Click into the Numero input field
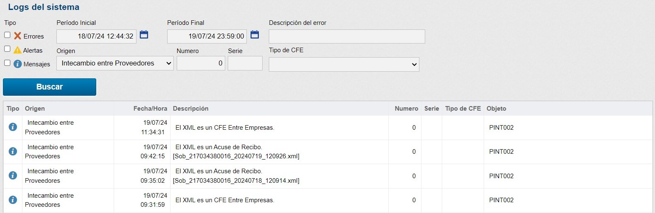The image size is (655, 213). click(x=201, y=63)
